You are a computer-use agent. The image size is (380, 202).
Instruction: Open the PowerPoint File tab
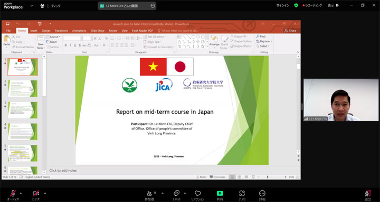coord(8,31)
